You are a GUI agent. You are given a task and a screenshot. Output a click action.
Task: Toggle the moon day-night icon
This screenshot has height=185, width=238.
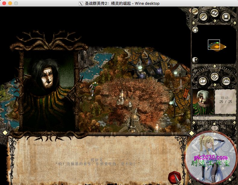[195, 60]
